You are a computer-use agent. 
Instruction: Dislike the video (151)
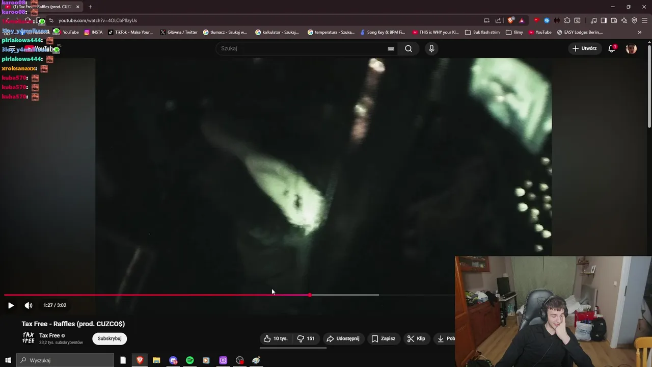pyautogui.click(x=306, y=338)
